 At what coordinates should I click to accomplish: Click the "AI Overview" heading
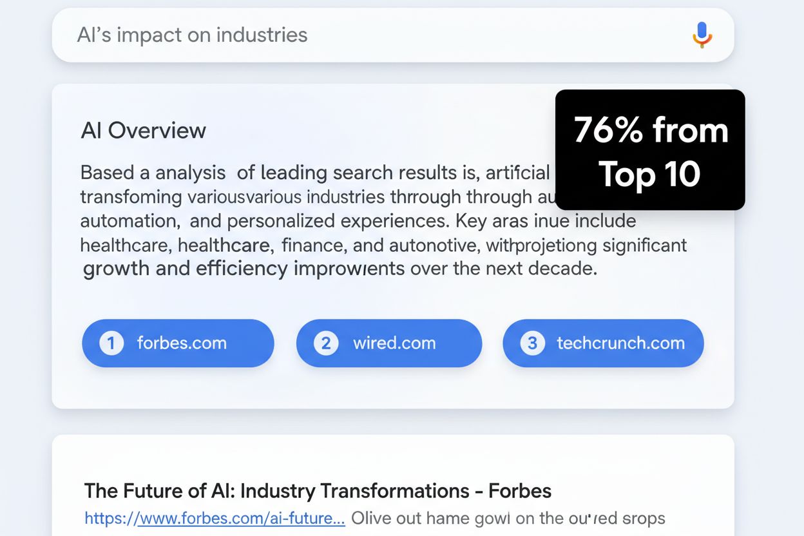click(143, 131)
